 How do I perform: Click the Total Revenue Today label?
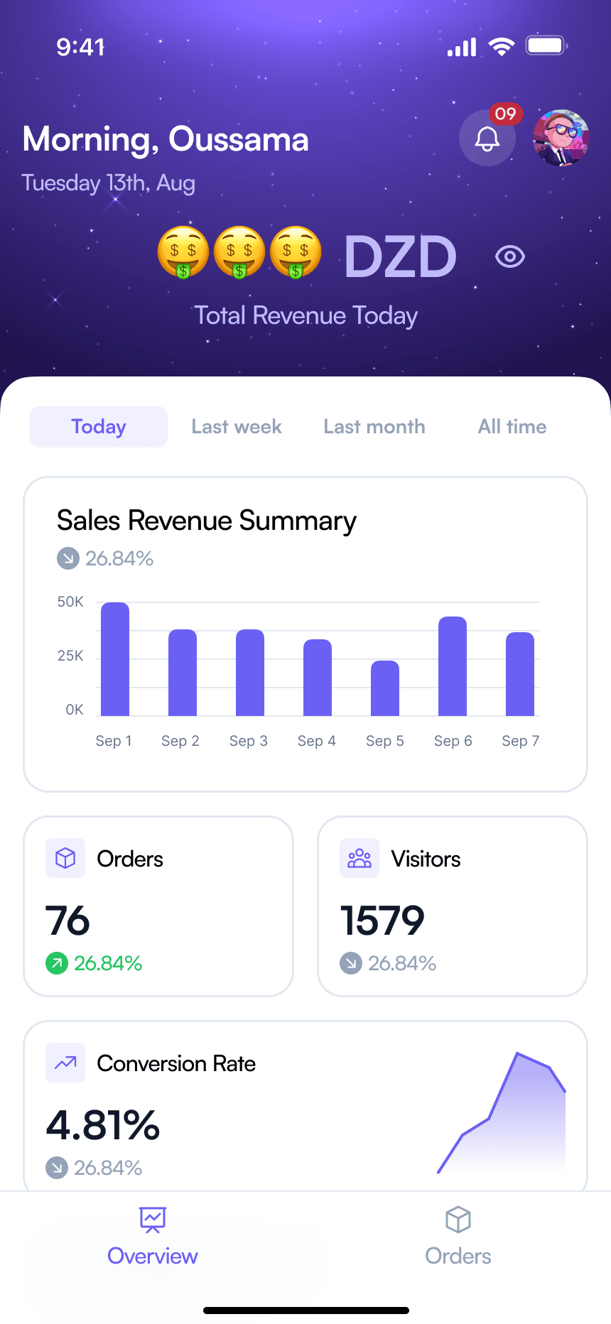306,315
